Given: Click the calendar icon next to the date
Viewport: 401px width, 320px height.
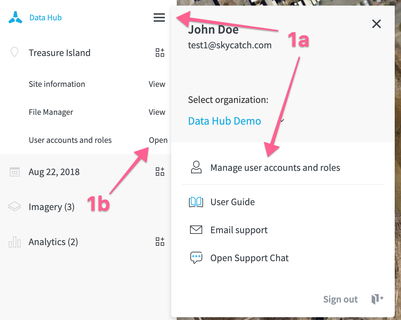Looking at the screenshot, I should point(15,172).
